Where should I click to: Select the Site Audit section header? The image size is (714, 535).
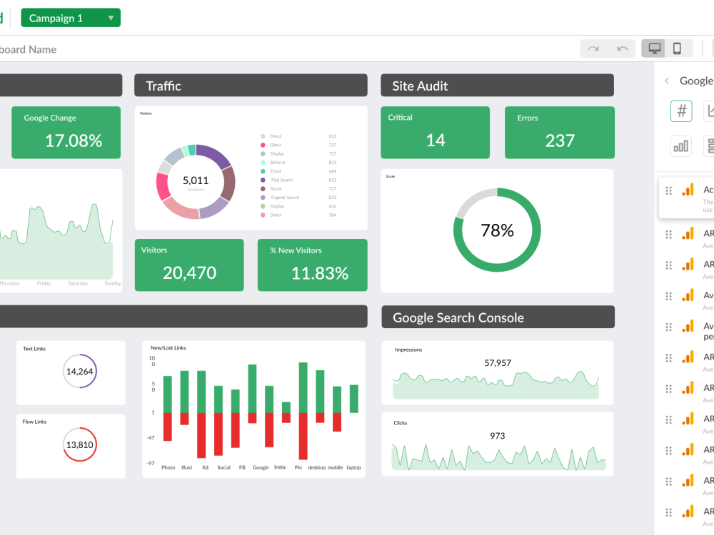497,85
